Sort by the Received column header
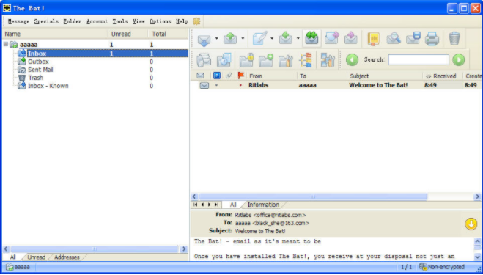Screen dimensions: 483x275 tap(443, 76)
